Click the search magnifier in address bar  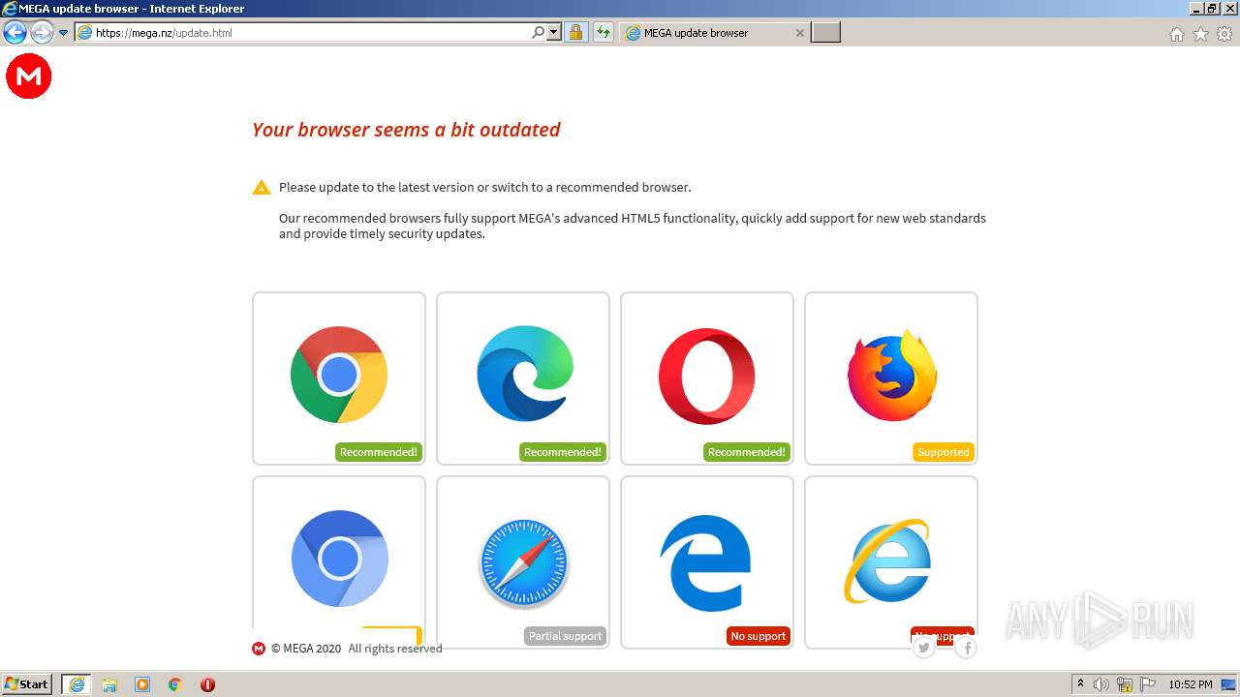539,33
